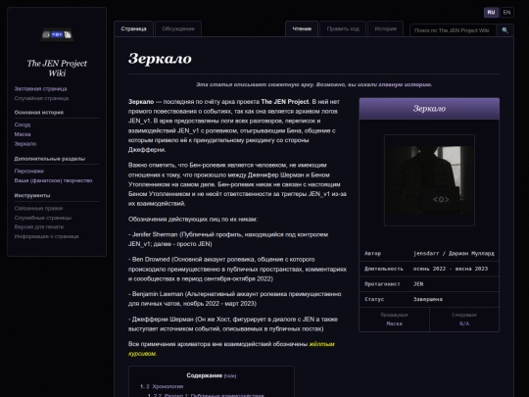Click the Инструменты sidebar heading

coord(32,195)
